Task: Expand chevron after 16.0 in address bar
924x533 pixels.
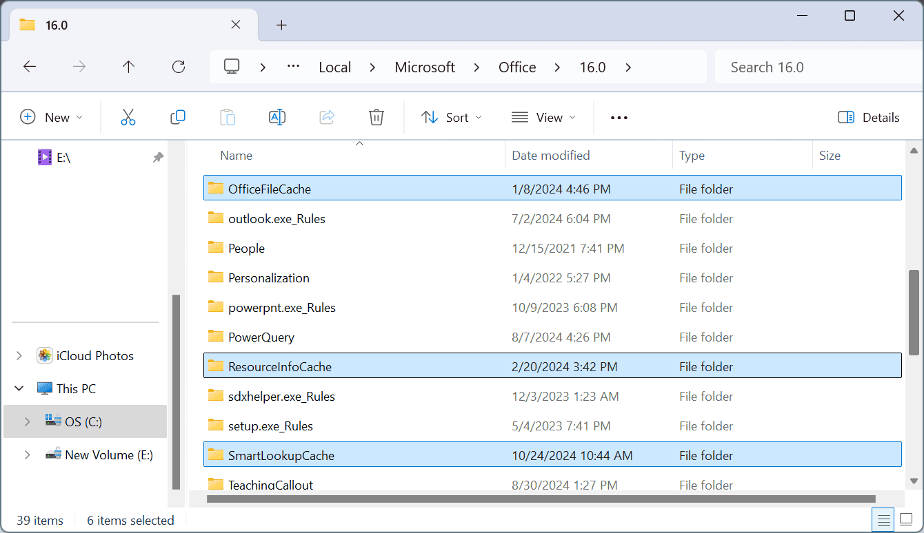Action: tap(628, 67)
